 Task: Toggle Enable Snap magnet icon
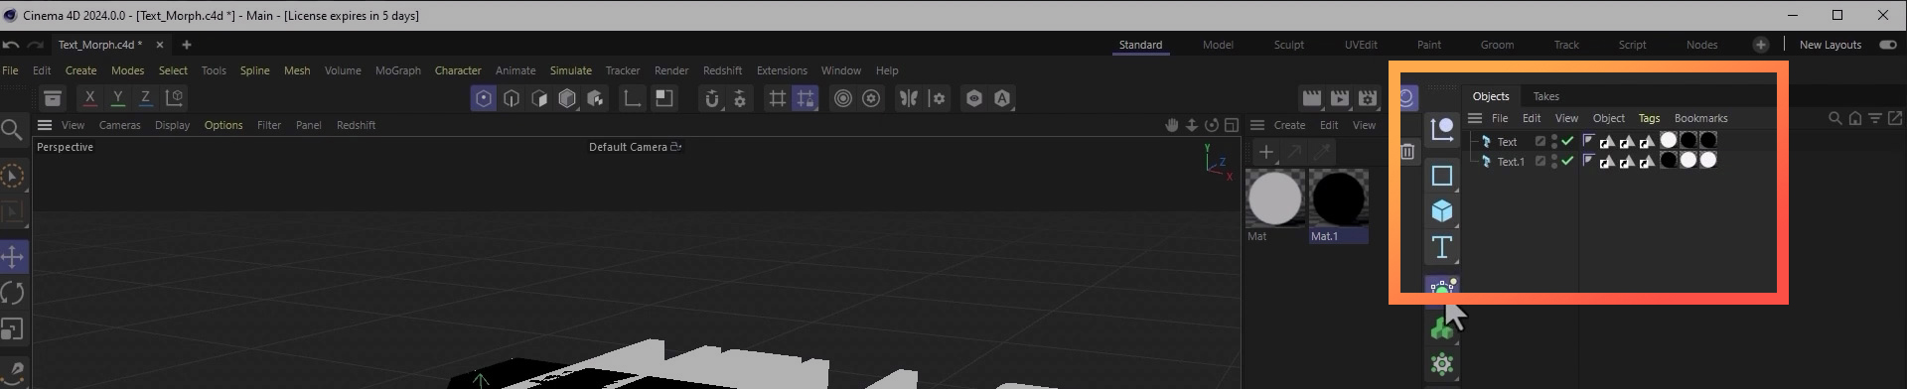(x=712, y=98)
